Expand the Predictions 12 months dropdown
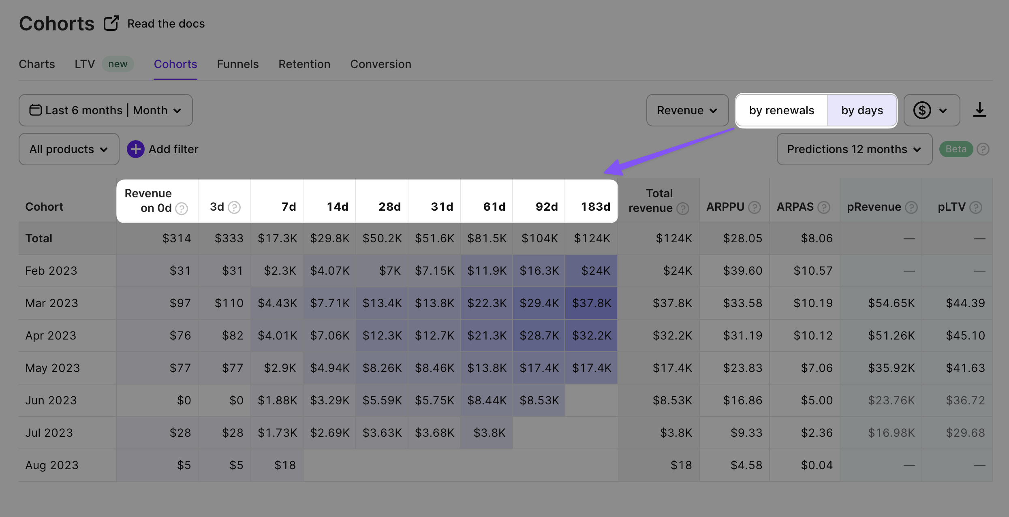This screenshot has height=517, width=1009. [x=854, y=149]
